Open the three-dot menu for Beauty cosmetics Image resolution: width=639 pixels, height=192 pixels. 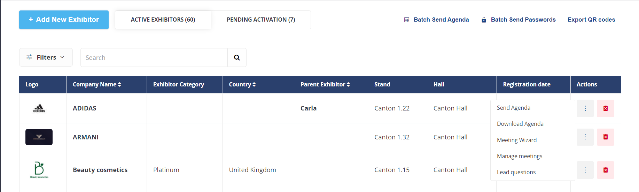[x=585, y=170]
